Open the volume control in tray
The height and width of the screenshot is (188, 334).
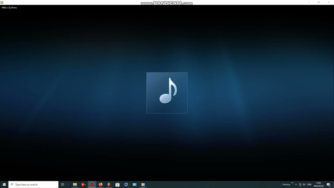[304, 185]
